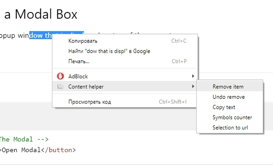The width and height of the screenshot is (273, 165).
Task: Choose Печать… from the context menu
Action: [125, 61]
